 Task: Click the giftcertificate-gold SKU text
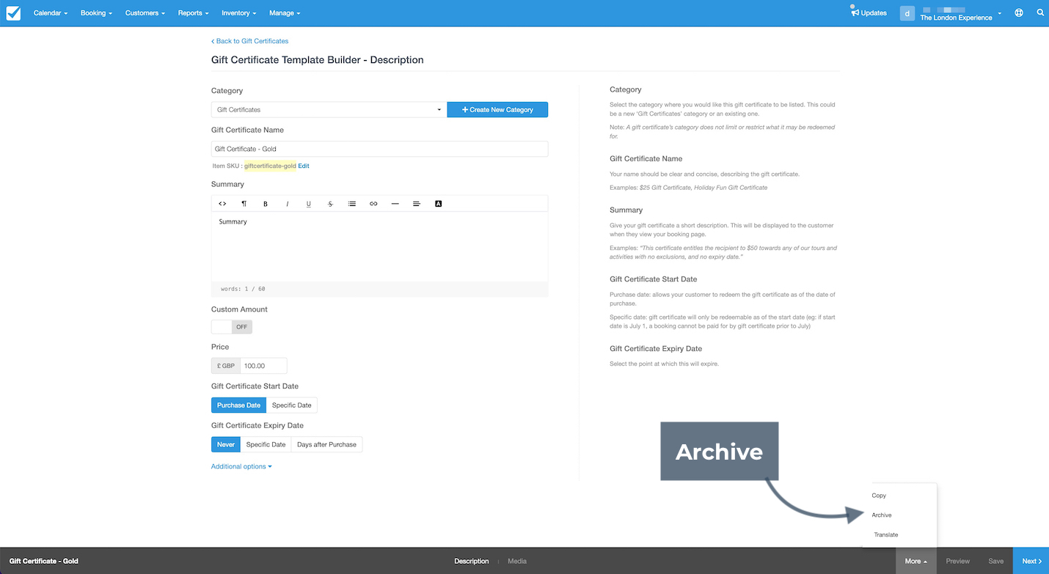pyautogui.click(x=270, y=166)
